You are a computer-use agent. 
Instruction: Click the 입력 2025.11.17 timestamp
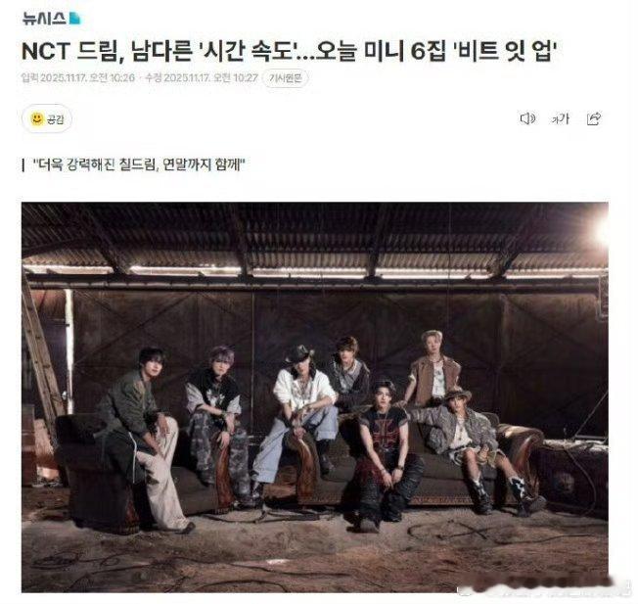(78, 77)
